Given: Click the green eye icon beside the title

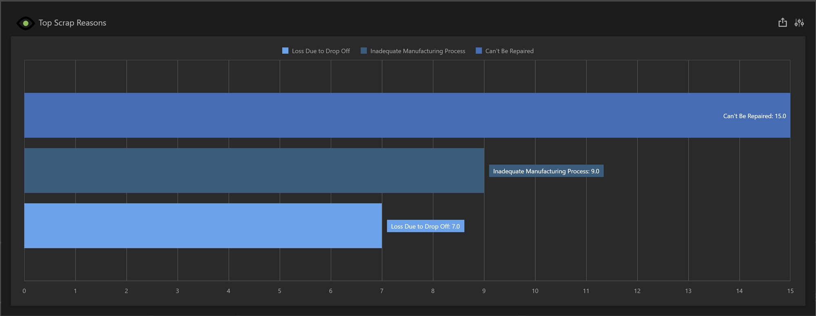Looking at the screenshot, I should [x=25, y=23].
